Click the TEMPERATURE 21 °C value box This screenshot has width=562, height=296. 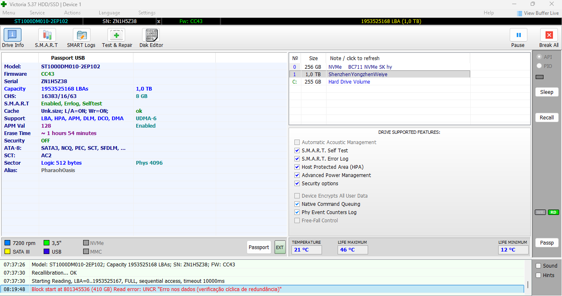[x=307, y=250]
